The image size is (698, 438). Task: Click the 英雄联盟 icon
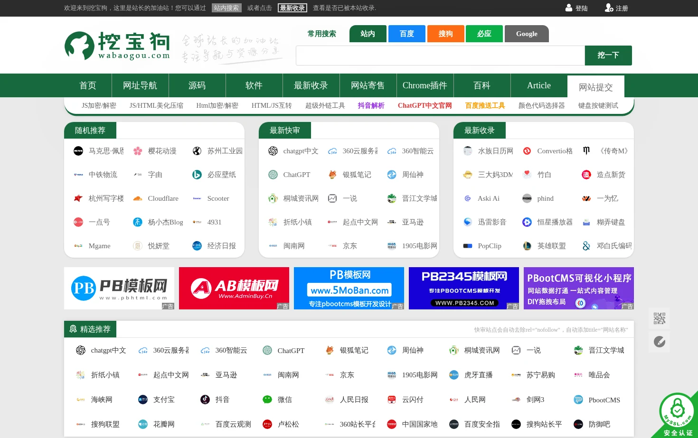527,246
